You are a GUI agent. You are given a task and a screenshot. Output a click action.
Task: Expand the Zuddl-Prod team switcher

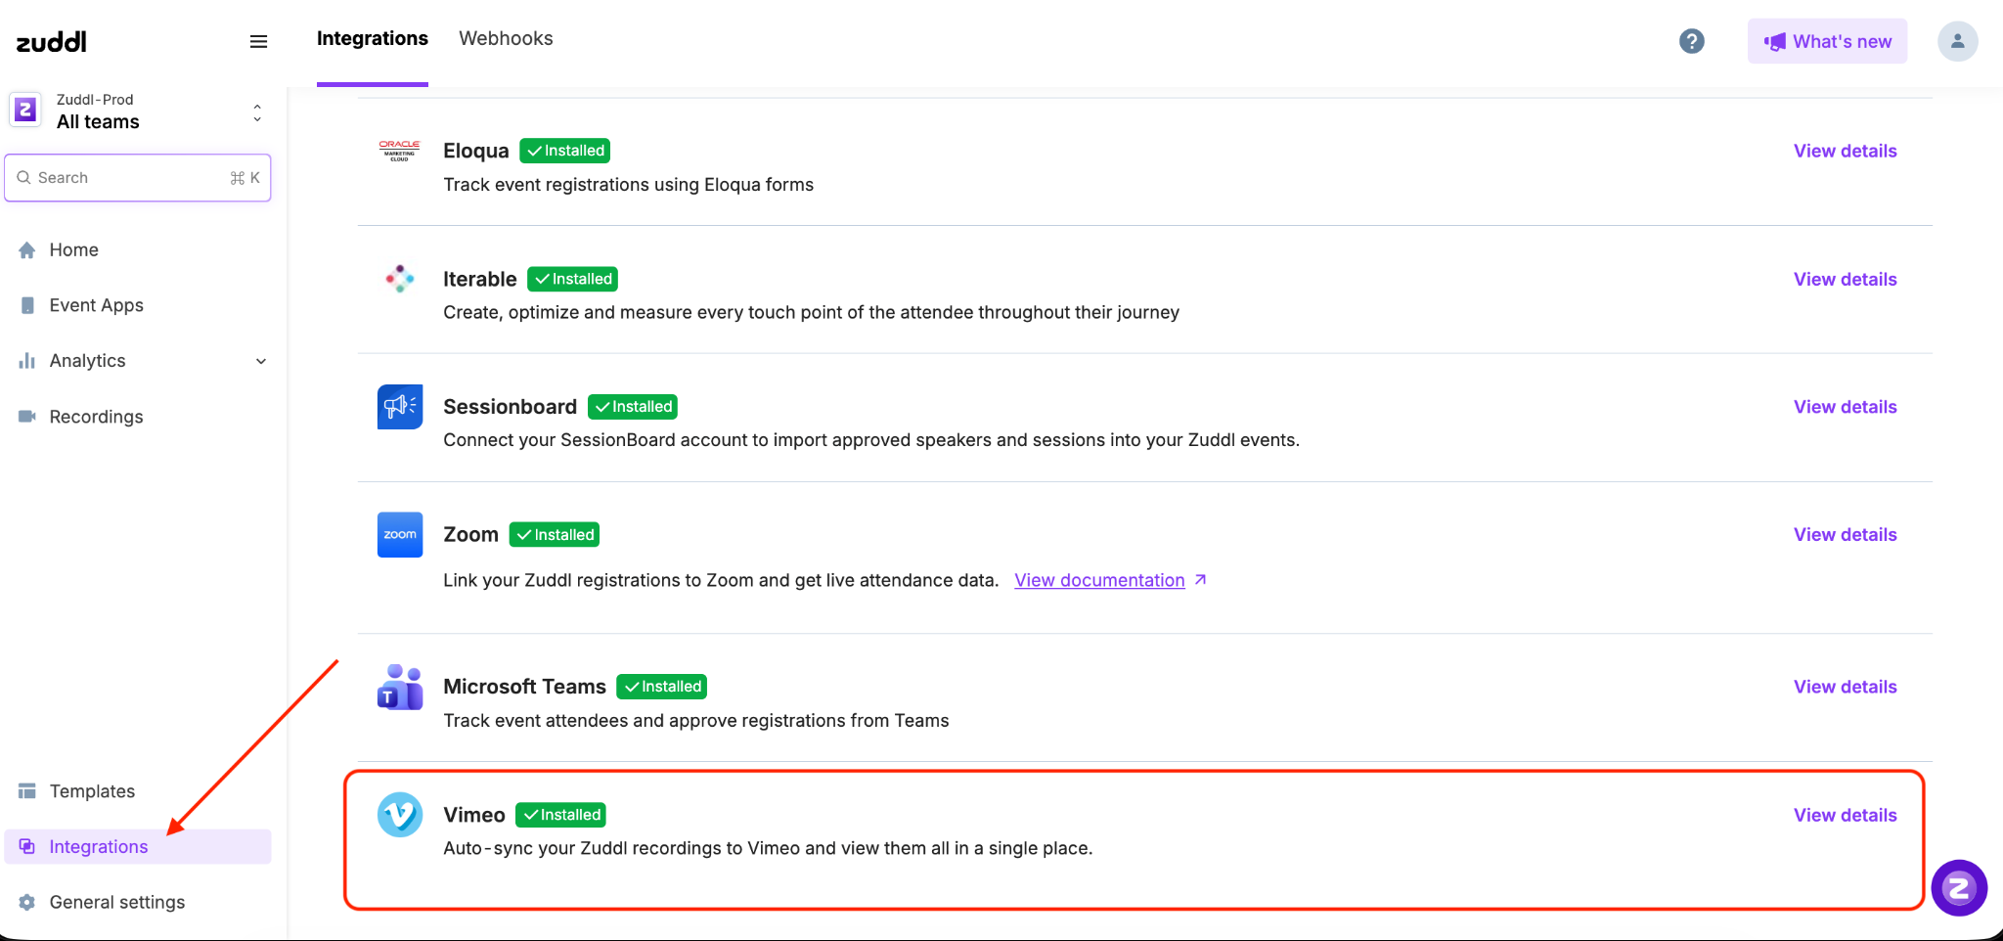[257, 112]
